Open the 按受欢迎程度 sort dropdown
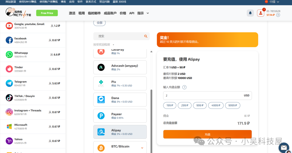 click(104, 45)
